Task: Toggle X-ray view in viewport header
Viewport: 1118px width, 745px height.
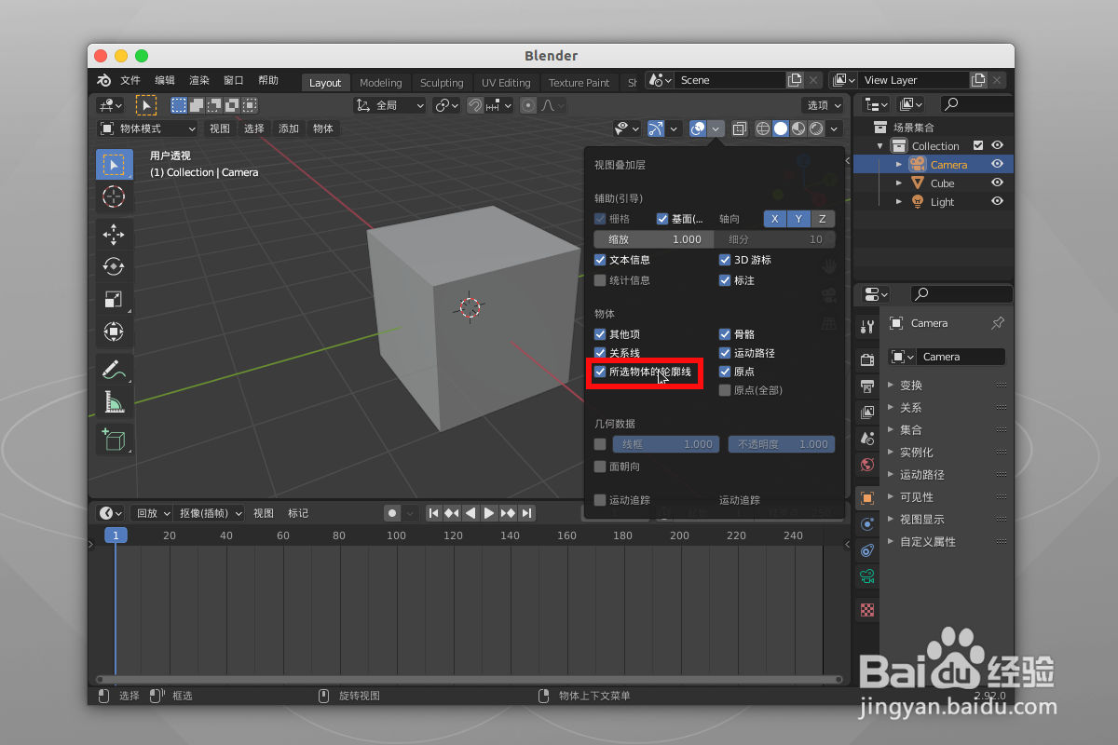Action: click(739, 129)
